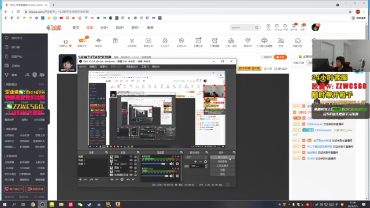Click the user avatar in Douyu header

pos(315,27)
